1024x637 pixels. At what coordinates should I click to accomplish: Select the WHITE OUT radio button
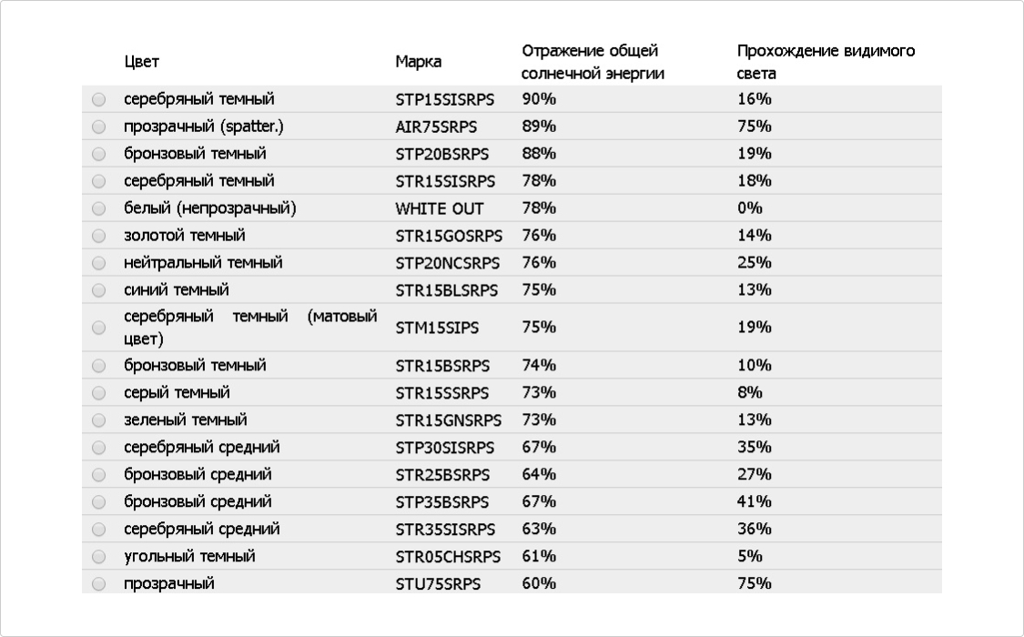pyautogui.click(x=98, y=209)
